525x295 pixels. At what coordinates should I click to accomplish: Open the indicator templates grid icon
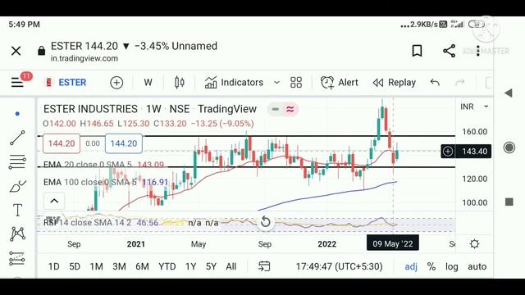point(296,82)
